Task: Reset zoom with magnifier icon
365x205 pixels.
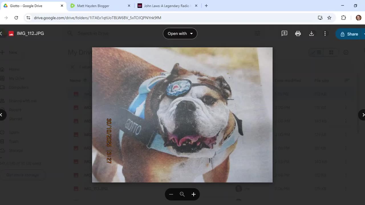Action: (x=182, y=194)
